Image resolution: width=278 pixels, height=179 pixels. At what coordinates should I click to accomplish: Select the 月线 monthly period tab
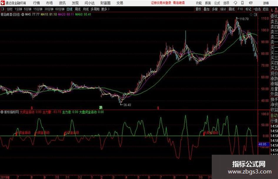click(x=86, y=9)
